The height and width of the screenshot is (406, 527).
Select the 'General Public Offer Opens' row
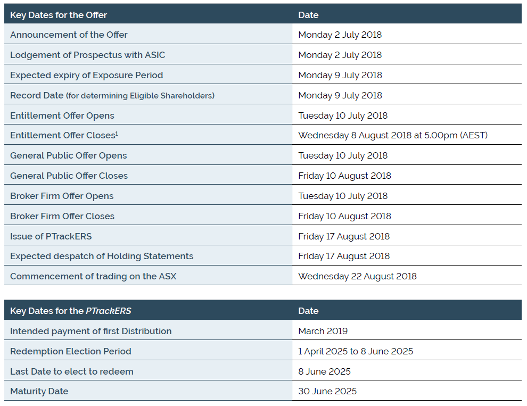263,155
